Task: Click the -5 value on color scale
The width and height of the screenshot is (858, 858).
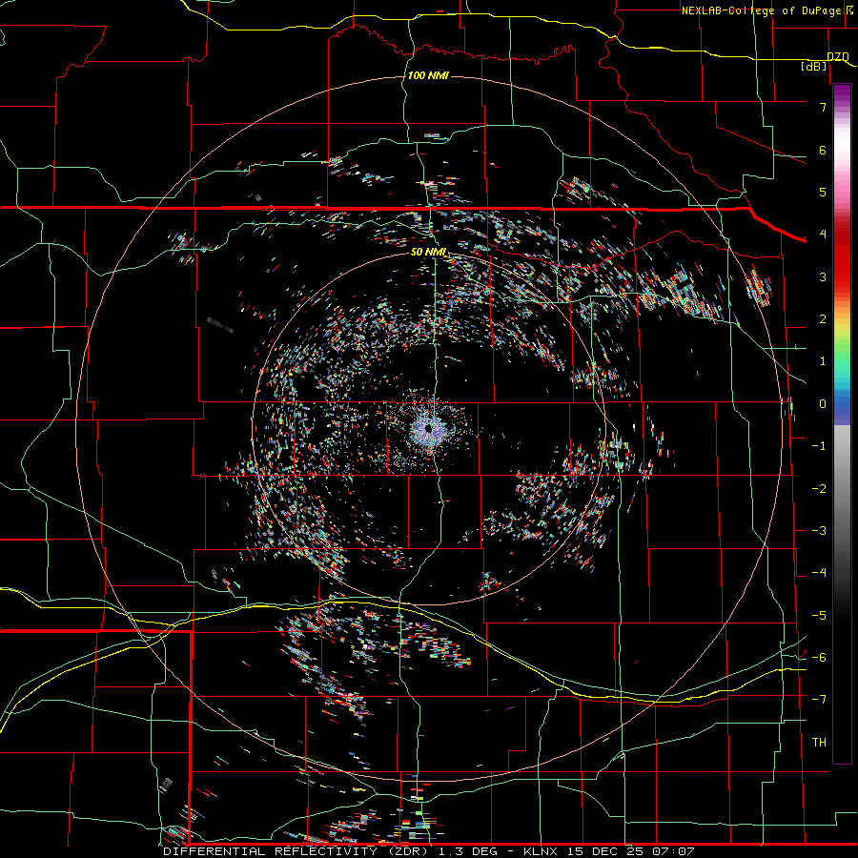Action: pyautogui.click(x=819, y=616)
